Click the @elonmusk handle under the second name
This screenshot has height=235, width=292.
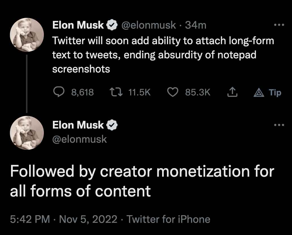[x=80, y=139]
